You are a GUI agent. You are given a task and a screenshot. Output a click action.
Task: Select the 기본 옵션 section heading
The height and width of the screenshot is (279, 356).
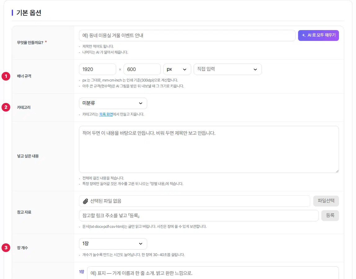(29, 13)
